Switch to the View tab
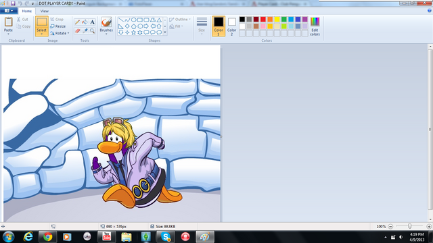Image resolution: width=433 pixels, height=243 pixels. coord(45,11)
